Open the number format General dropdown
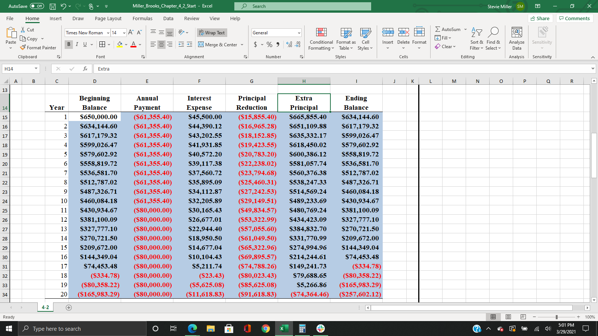 click(299, 33)
